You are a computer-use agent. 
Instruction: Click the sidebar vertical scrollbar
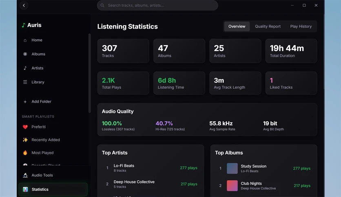click(x=89, y=73)
